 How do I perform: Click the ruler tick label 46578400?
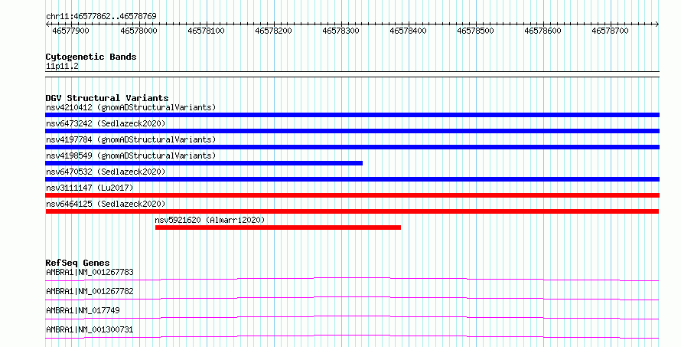point(408,31)
